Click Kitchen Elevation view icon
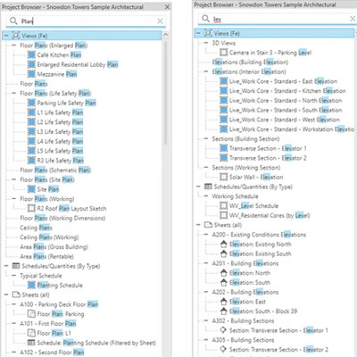The width and height of the screenshot is (357, 357). coord(223,91)
